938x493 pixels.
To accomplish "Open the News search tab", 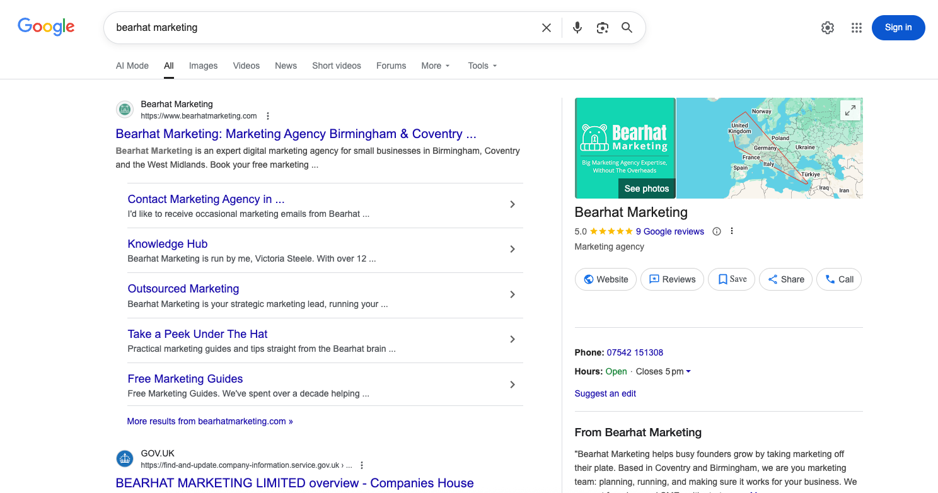I will point(286,66).
